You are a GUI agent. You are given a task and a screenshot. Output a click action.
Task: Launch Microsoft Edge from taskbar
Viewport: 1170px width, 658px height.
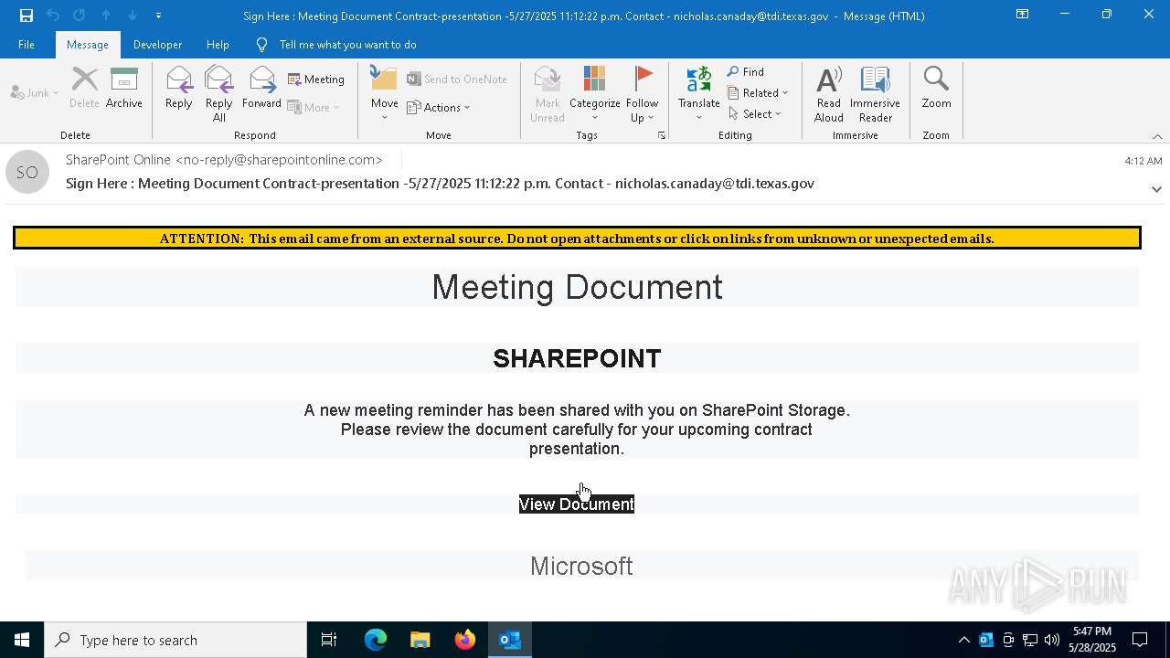tap(375, 640)
